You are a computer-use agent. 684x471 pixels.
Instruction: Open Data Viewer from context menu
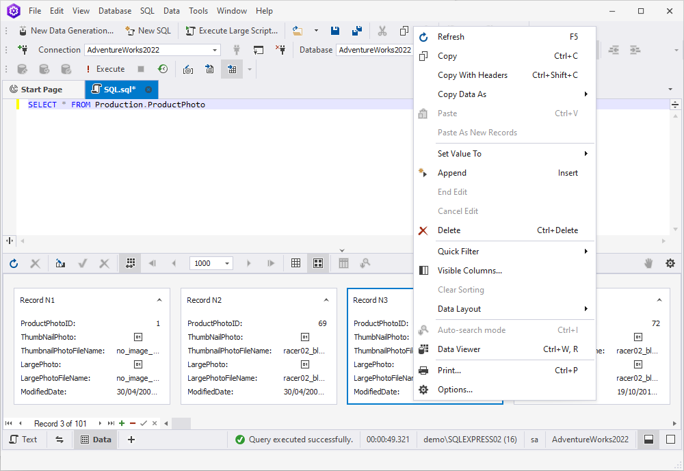[504, 349]
